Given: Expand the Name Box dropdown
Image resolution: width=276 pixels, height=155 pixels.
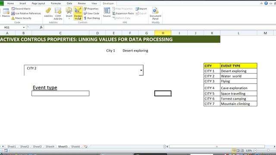Looking at the screenshot, I should pos(24,28).
